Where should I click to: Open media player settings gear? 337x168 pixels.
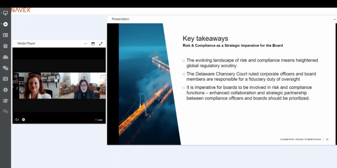click(23, 119)
